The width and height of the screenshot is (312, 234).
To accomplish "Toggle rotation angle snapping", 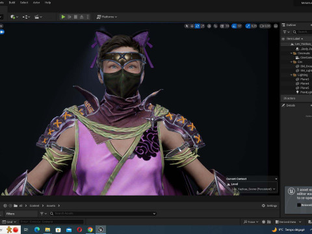I will click(x=234, y=26).
